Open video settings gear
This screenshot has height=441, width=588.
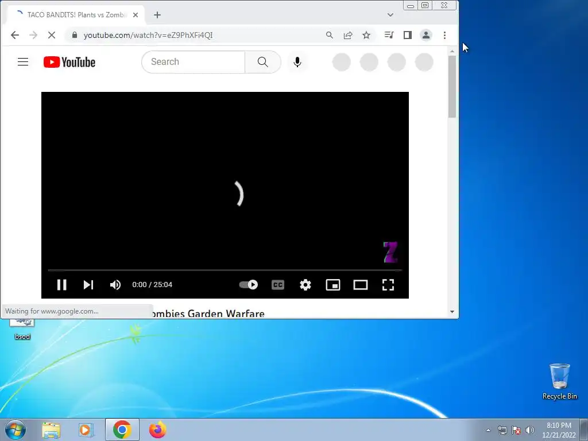[x=305, y=285]
